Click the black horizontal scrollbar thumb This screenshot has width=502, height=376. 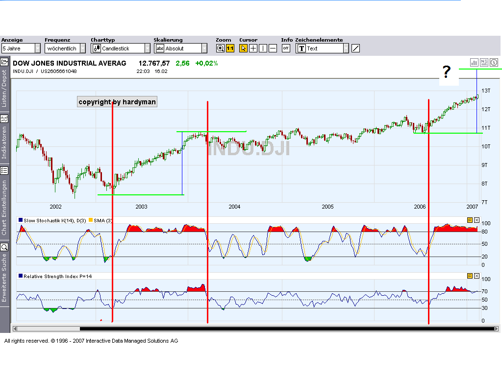pos(287,329)
